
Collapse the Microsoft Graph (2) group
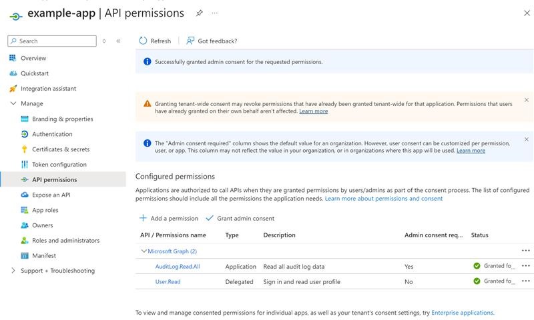(x=144, y=251)
